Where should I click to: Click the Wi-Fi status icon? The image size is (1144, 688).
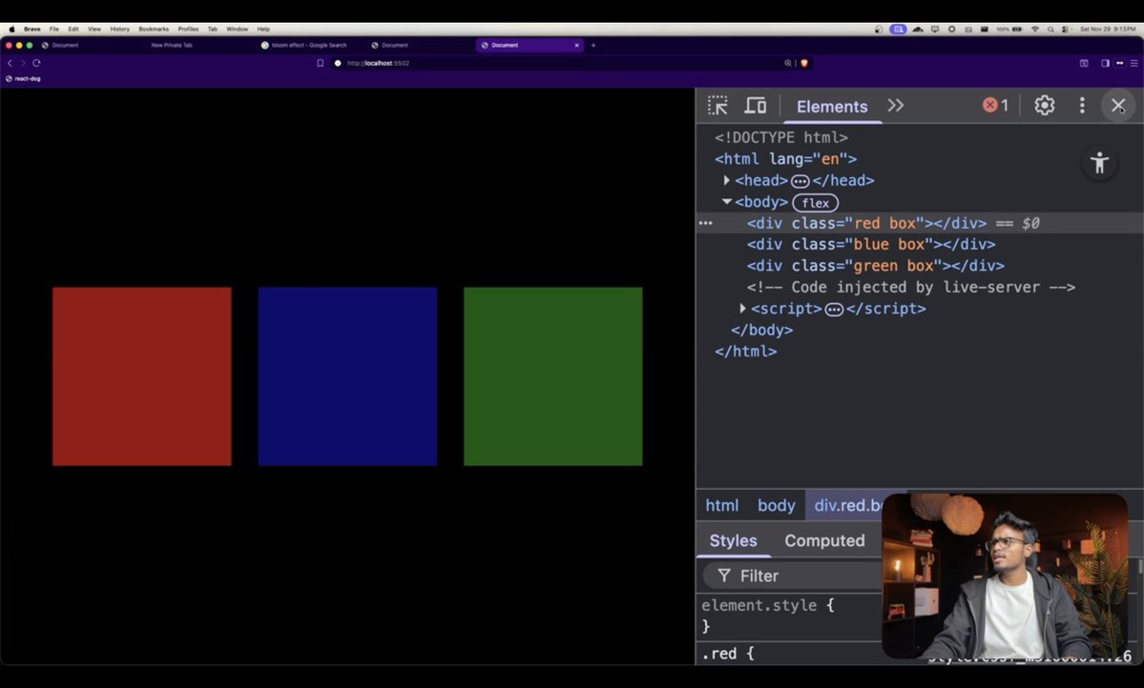(x=1034, y=30)
